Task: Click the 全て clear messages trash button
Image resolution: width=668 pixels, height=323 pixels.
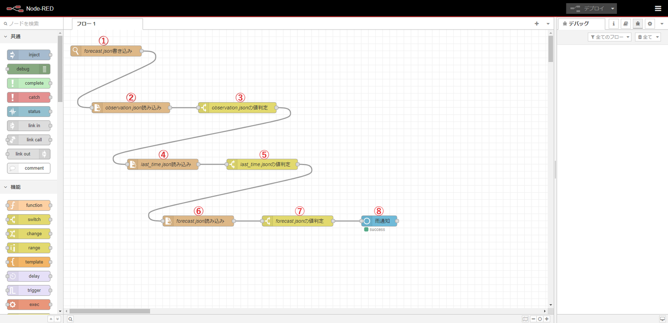Action: [645, 37]
